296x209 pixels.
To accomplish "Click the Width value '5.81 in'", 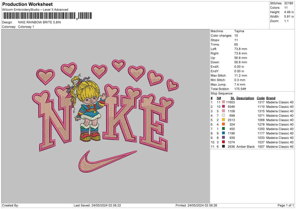I will click(289, 17).
